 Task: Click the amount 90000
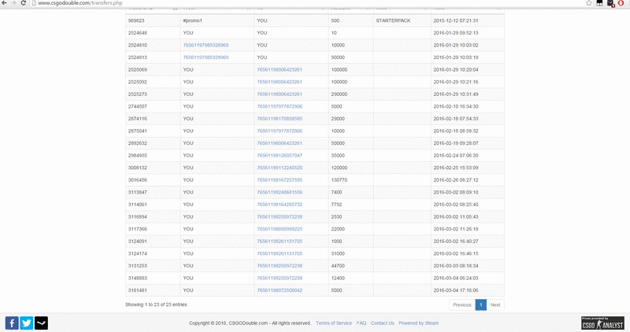(338, 57)
